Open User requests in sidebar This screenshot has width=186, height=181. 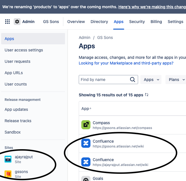(x=33, y=61)
